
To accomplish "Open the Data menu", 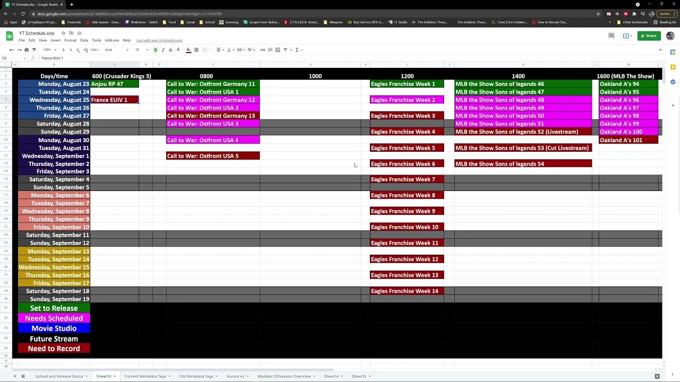I will (x=84, y=40).
